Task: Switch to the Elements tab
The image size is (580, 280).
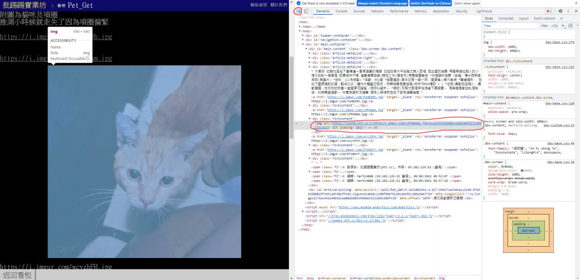Action: (322, 11)
